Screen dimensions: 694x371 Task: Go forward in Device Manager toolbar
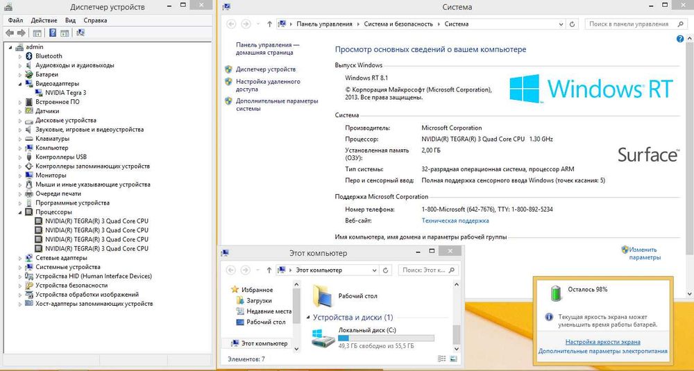[x=21, y=33]
